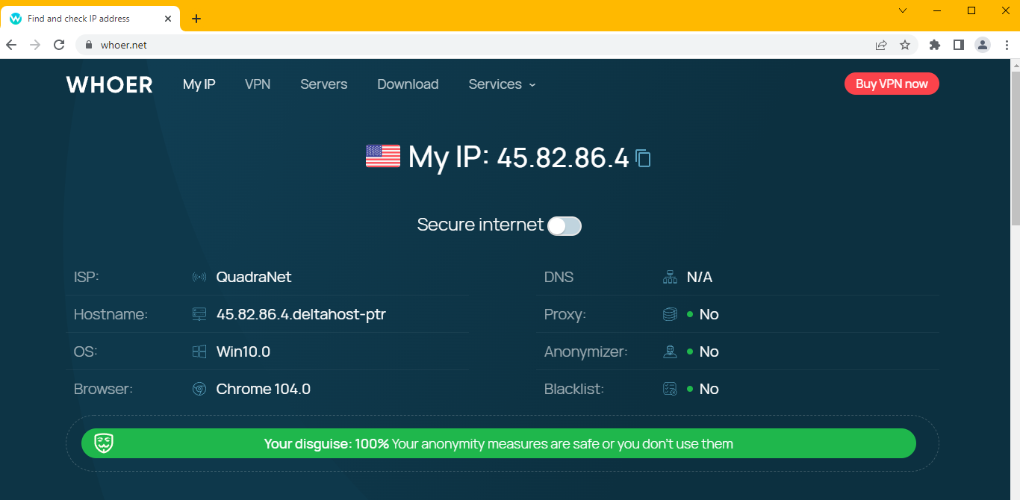Click the 'Chrome 104.0' browser value

point(264,389)
